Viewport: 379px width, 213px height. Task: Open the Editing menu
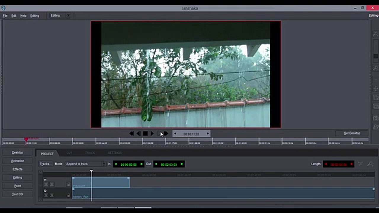tap(35, 16)
